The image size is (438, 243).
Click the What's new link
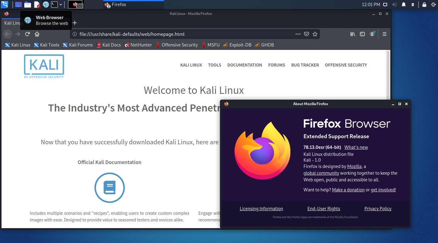pyautogui.click(x=356, y=147)
